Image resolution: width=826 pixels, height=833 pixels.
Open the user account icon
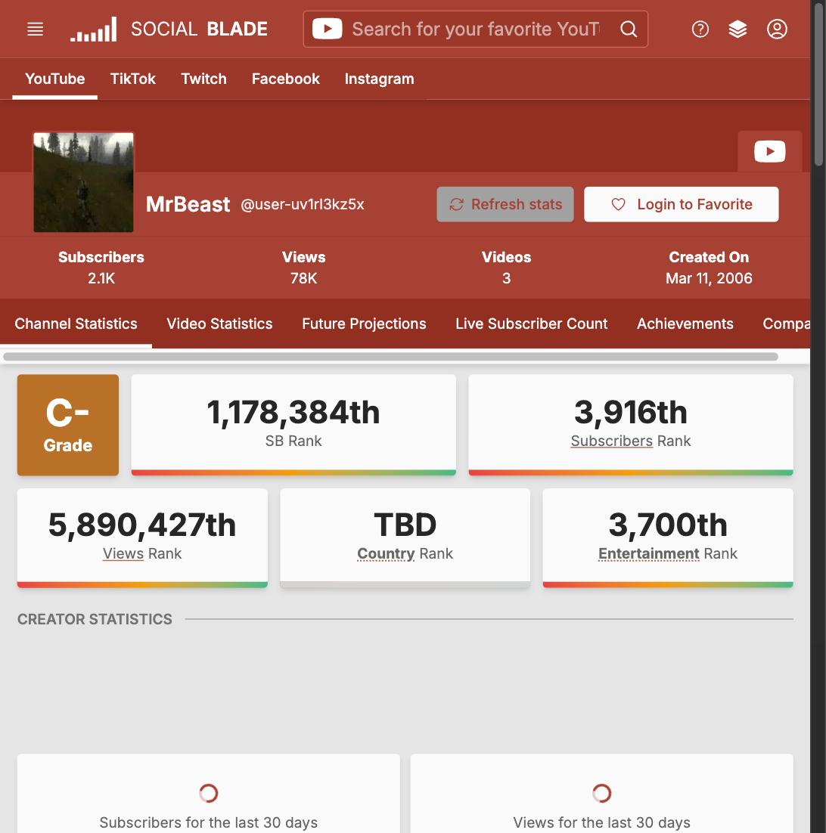(777, 29)
